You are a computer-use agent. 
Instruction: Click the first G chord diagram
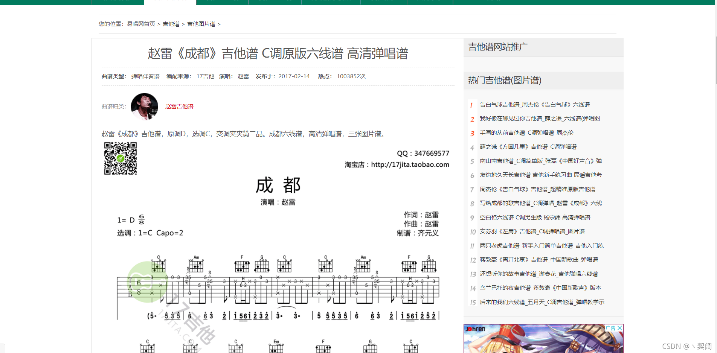(x=262, y=264)
